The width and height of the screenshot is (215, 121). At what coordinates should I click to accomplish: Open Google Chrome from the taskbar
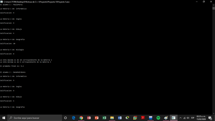point(81,118)
